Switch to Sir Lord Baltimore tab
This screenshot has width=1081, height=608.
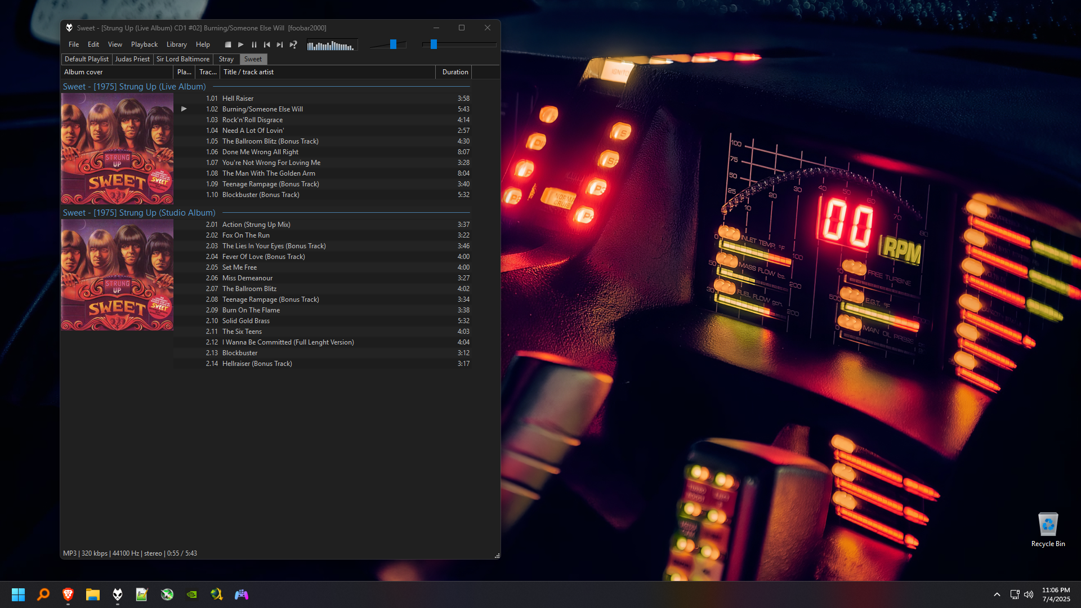(x=183, y=59)
